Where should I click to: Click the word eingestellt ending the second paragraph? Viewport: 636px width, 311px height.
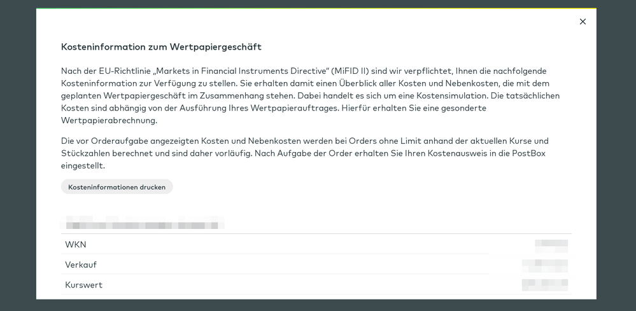[83, 165]
